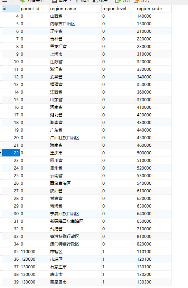Image resolution: width=188 pixels, height=288 pixels.
Task: Select the highlighted id 22 cell
Action: [11, 153]
